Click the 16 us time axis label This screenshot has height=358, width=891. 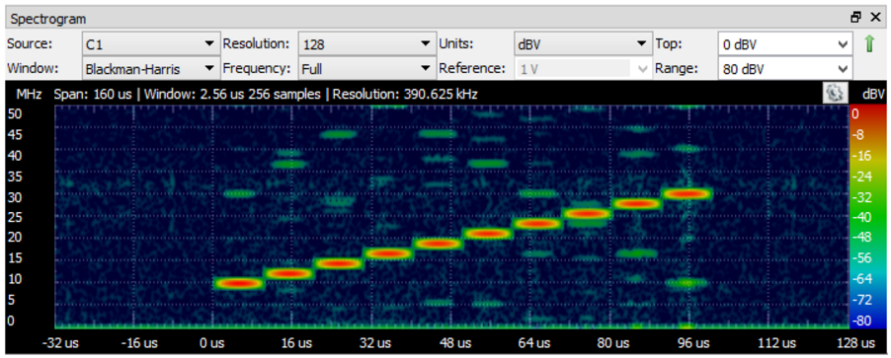[297, 343]
